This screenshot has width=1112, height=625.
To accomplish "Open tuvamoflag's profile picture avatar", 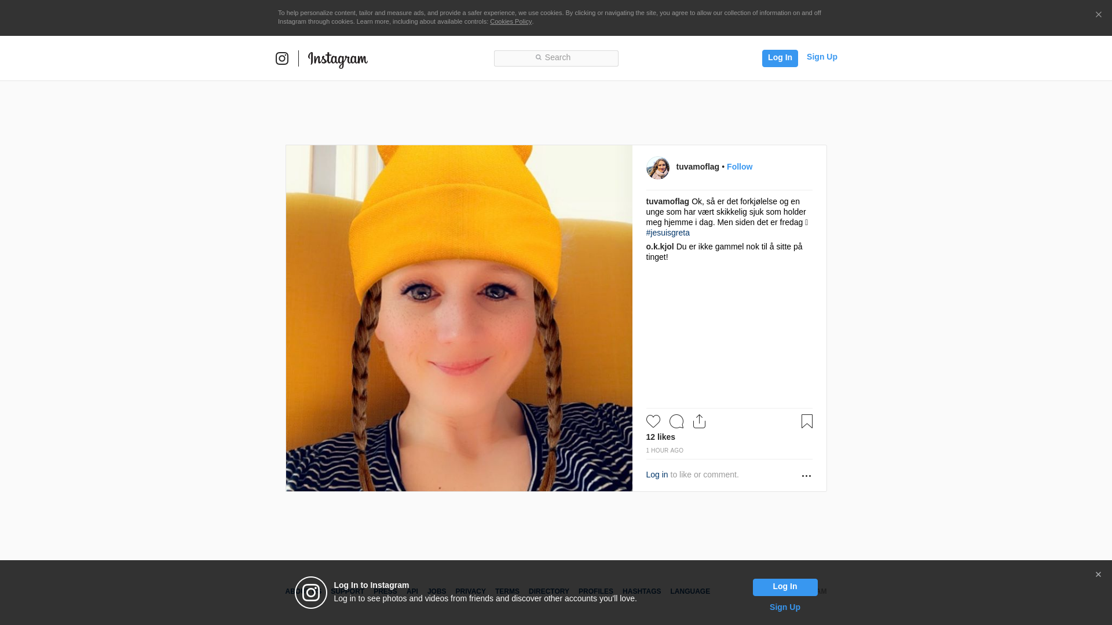I will (x=657, y=167).
